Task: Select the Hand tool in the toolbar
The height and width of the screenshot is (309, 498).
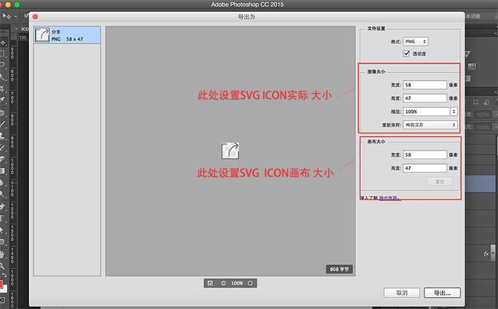Action: click(3, 254)
